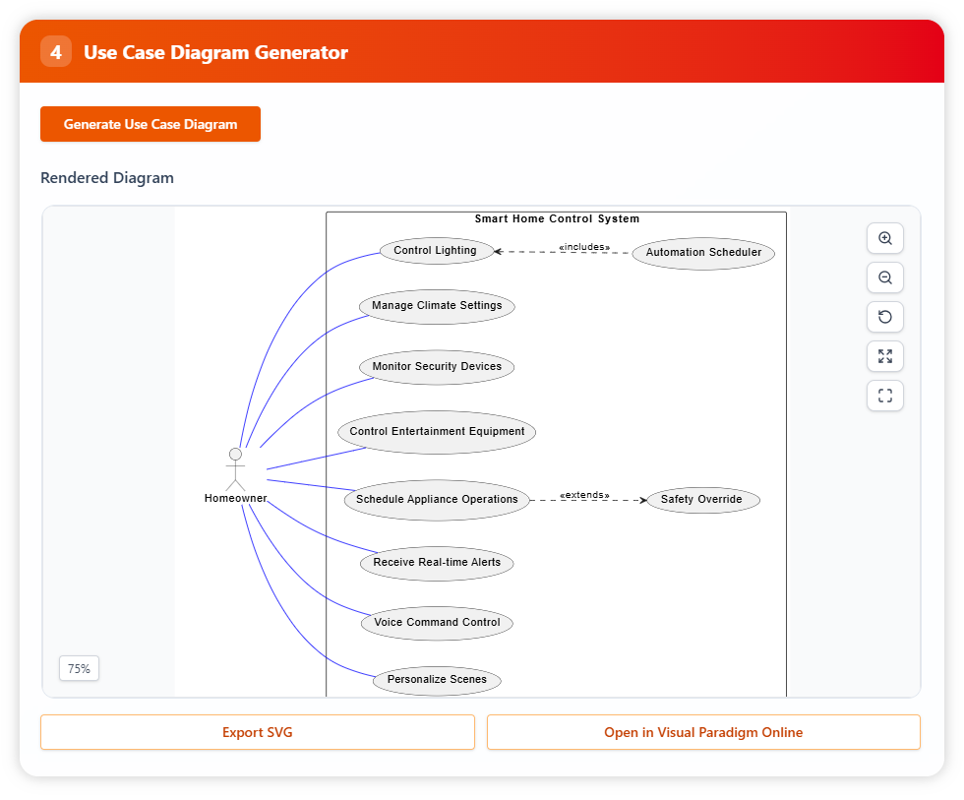Select the Automation Scheduler use case
The image size is (964, 800).
[703, 253]
